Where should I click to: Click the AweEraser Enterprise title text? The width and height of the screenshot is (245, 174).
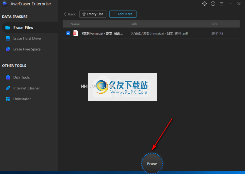(31, 4)
